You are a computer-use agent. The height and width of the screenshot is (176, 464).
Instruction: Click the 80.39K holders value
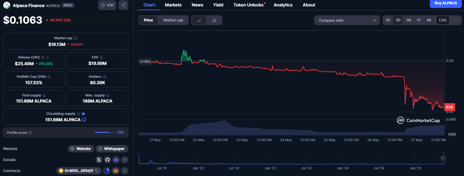tap(97, 83)
